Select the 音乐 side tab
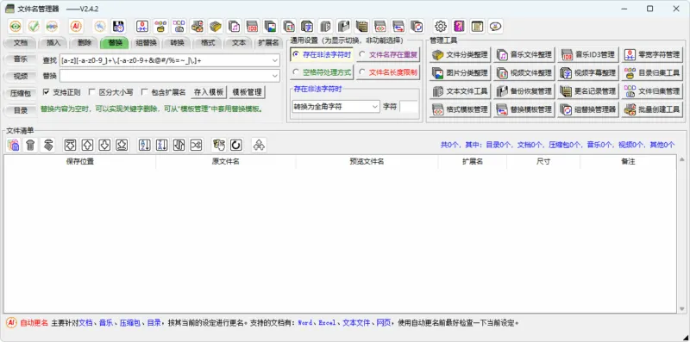 pyautogui.click(x=20, y=59)
